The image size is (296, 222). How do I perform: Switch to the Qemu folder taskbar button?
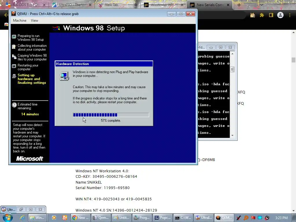tap(101, 218)
